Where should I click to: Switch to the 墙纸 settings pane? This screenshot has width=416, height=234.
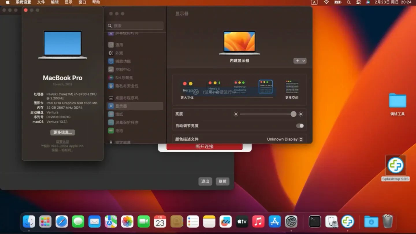[x=120, y=114]
